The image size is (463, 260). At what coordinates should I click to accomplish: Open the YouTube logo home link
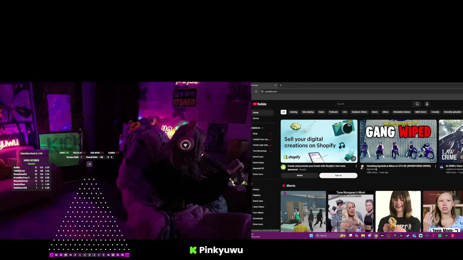tap(260, 104)
